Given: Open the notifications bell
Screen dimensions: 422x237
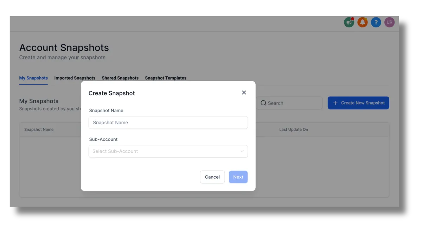Looking at the screenshot, I should 362,22.
